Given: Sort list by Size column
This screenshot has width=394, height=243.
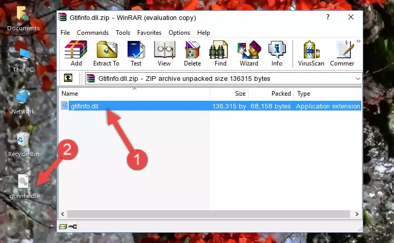Looking at the screenshot, I should (229, 94).
